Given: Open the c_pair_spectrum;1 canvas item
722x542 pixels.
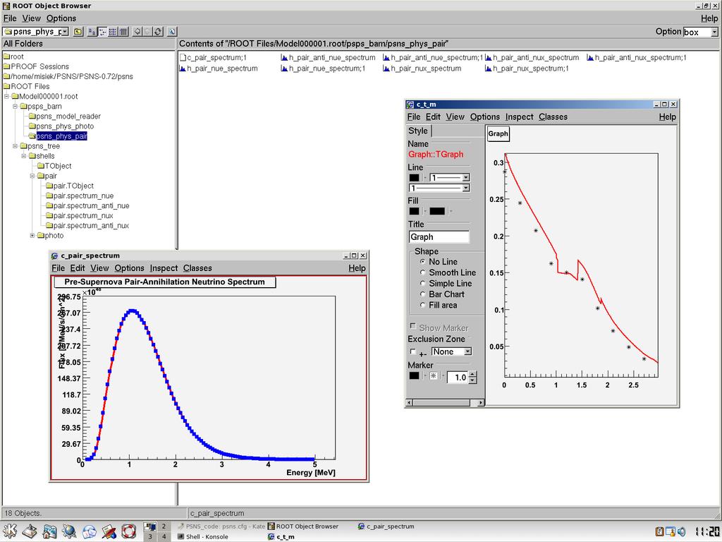Looking at the screenshot, I should [213, 58].
